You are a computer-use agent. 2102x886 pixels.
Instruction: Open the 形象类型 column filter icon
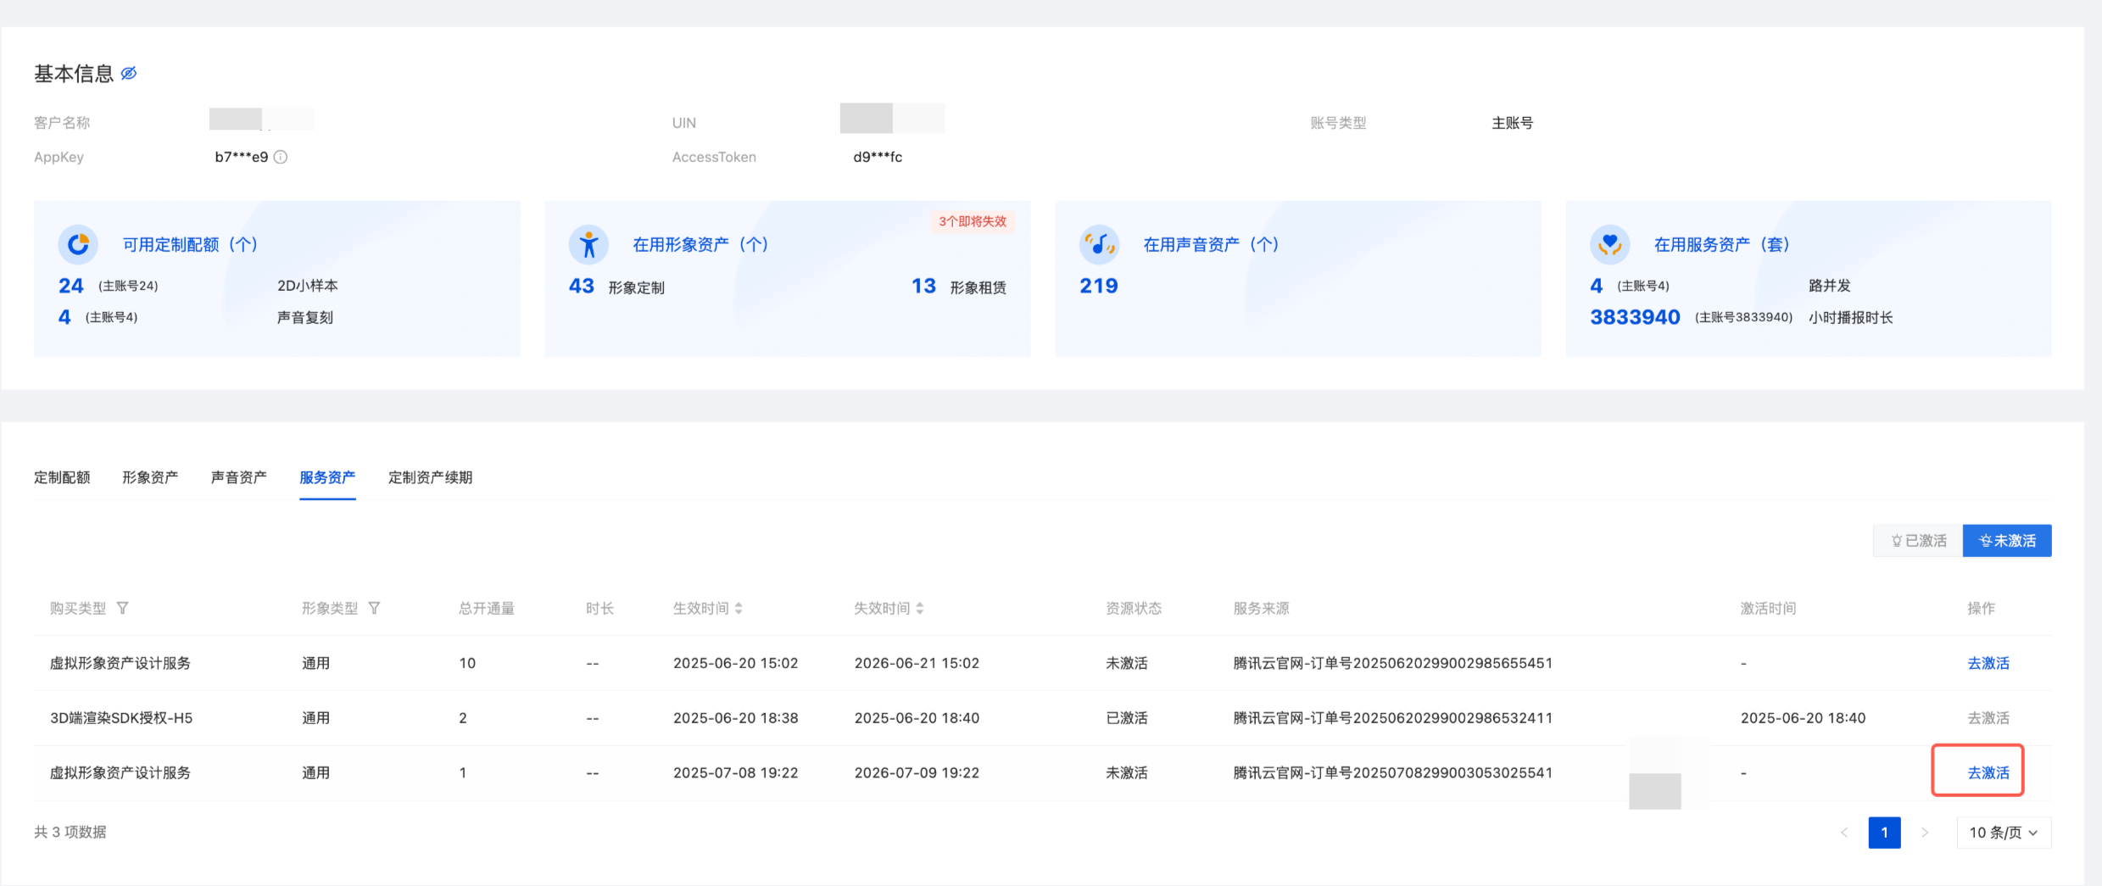[x=375, y=608]
